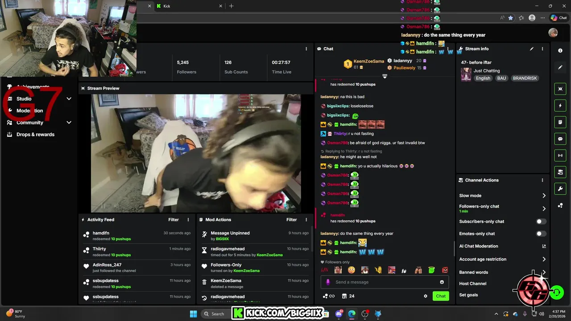Click the Time Live value 00:27:57
The height and width of the screenshot is (321, 571).
(x=281, y=62)
